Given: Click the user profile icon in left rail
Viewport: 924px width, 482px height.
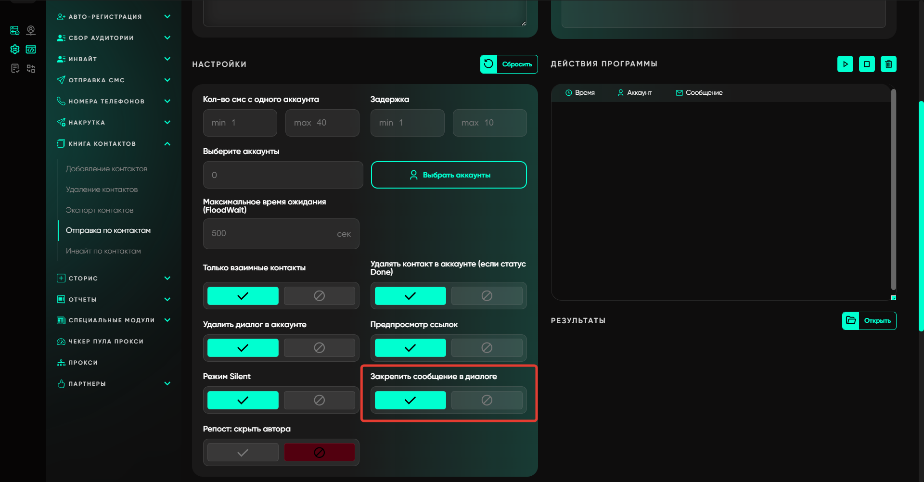Looking at the screenshot, I should click(x=31, y=30).
